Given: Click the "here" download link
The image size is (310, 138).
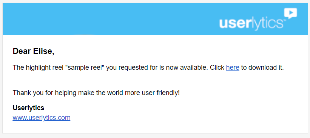Looking at the screenshot, I should tap(233, 67).
